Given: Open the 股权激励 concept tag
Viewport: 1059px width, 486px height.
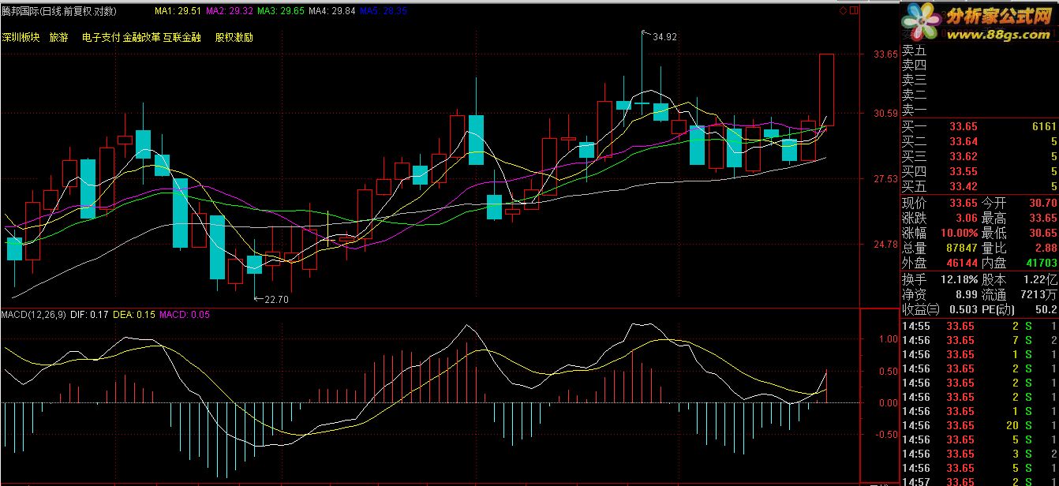Looking at the screenshot, I should 234,37.
